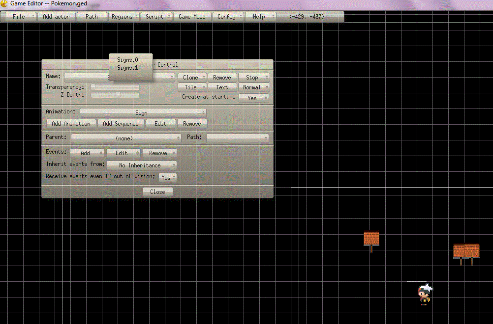Open the actor Path dropdown
Image resolution: width=493 pixels, height=324 pixels.
pyautogui.click(x=237, y=137)
